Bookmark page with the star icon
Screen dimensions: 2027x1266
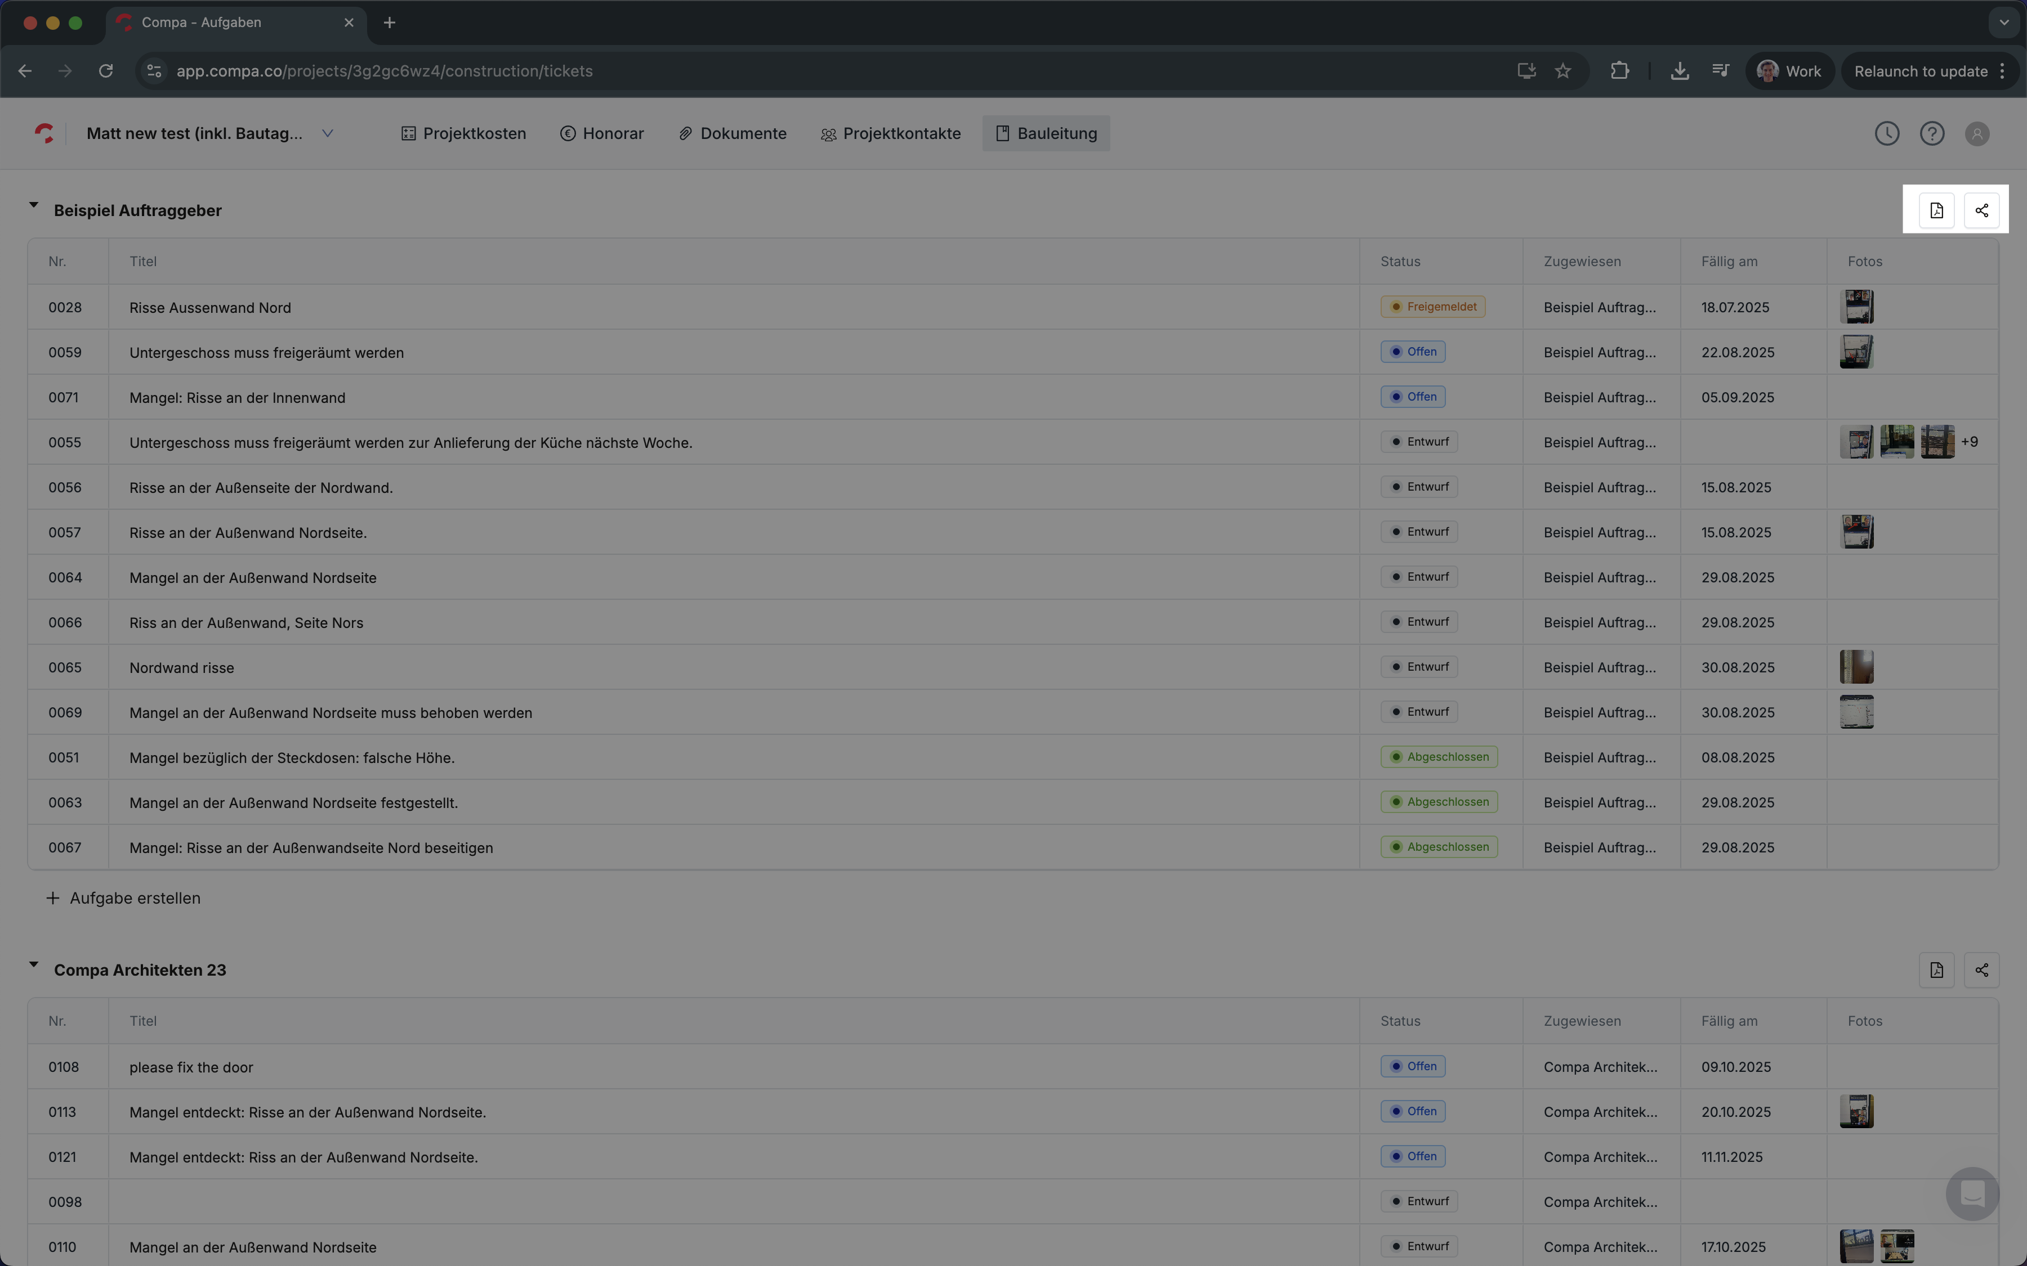coord(1562,71)
